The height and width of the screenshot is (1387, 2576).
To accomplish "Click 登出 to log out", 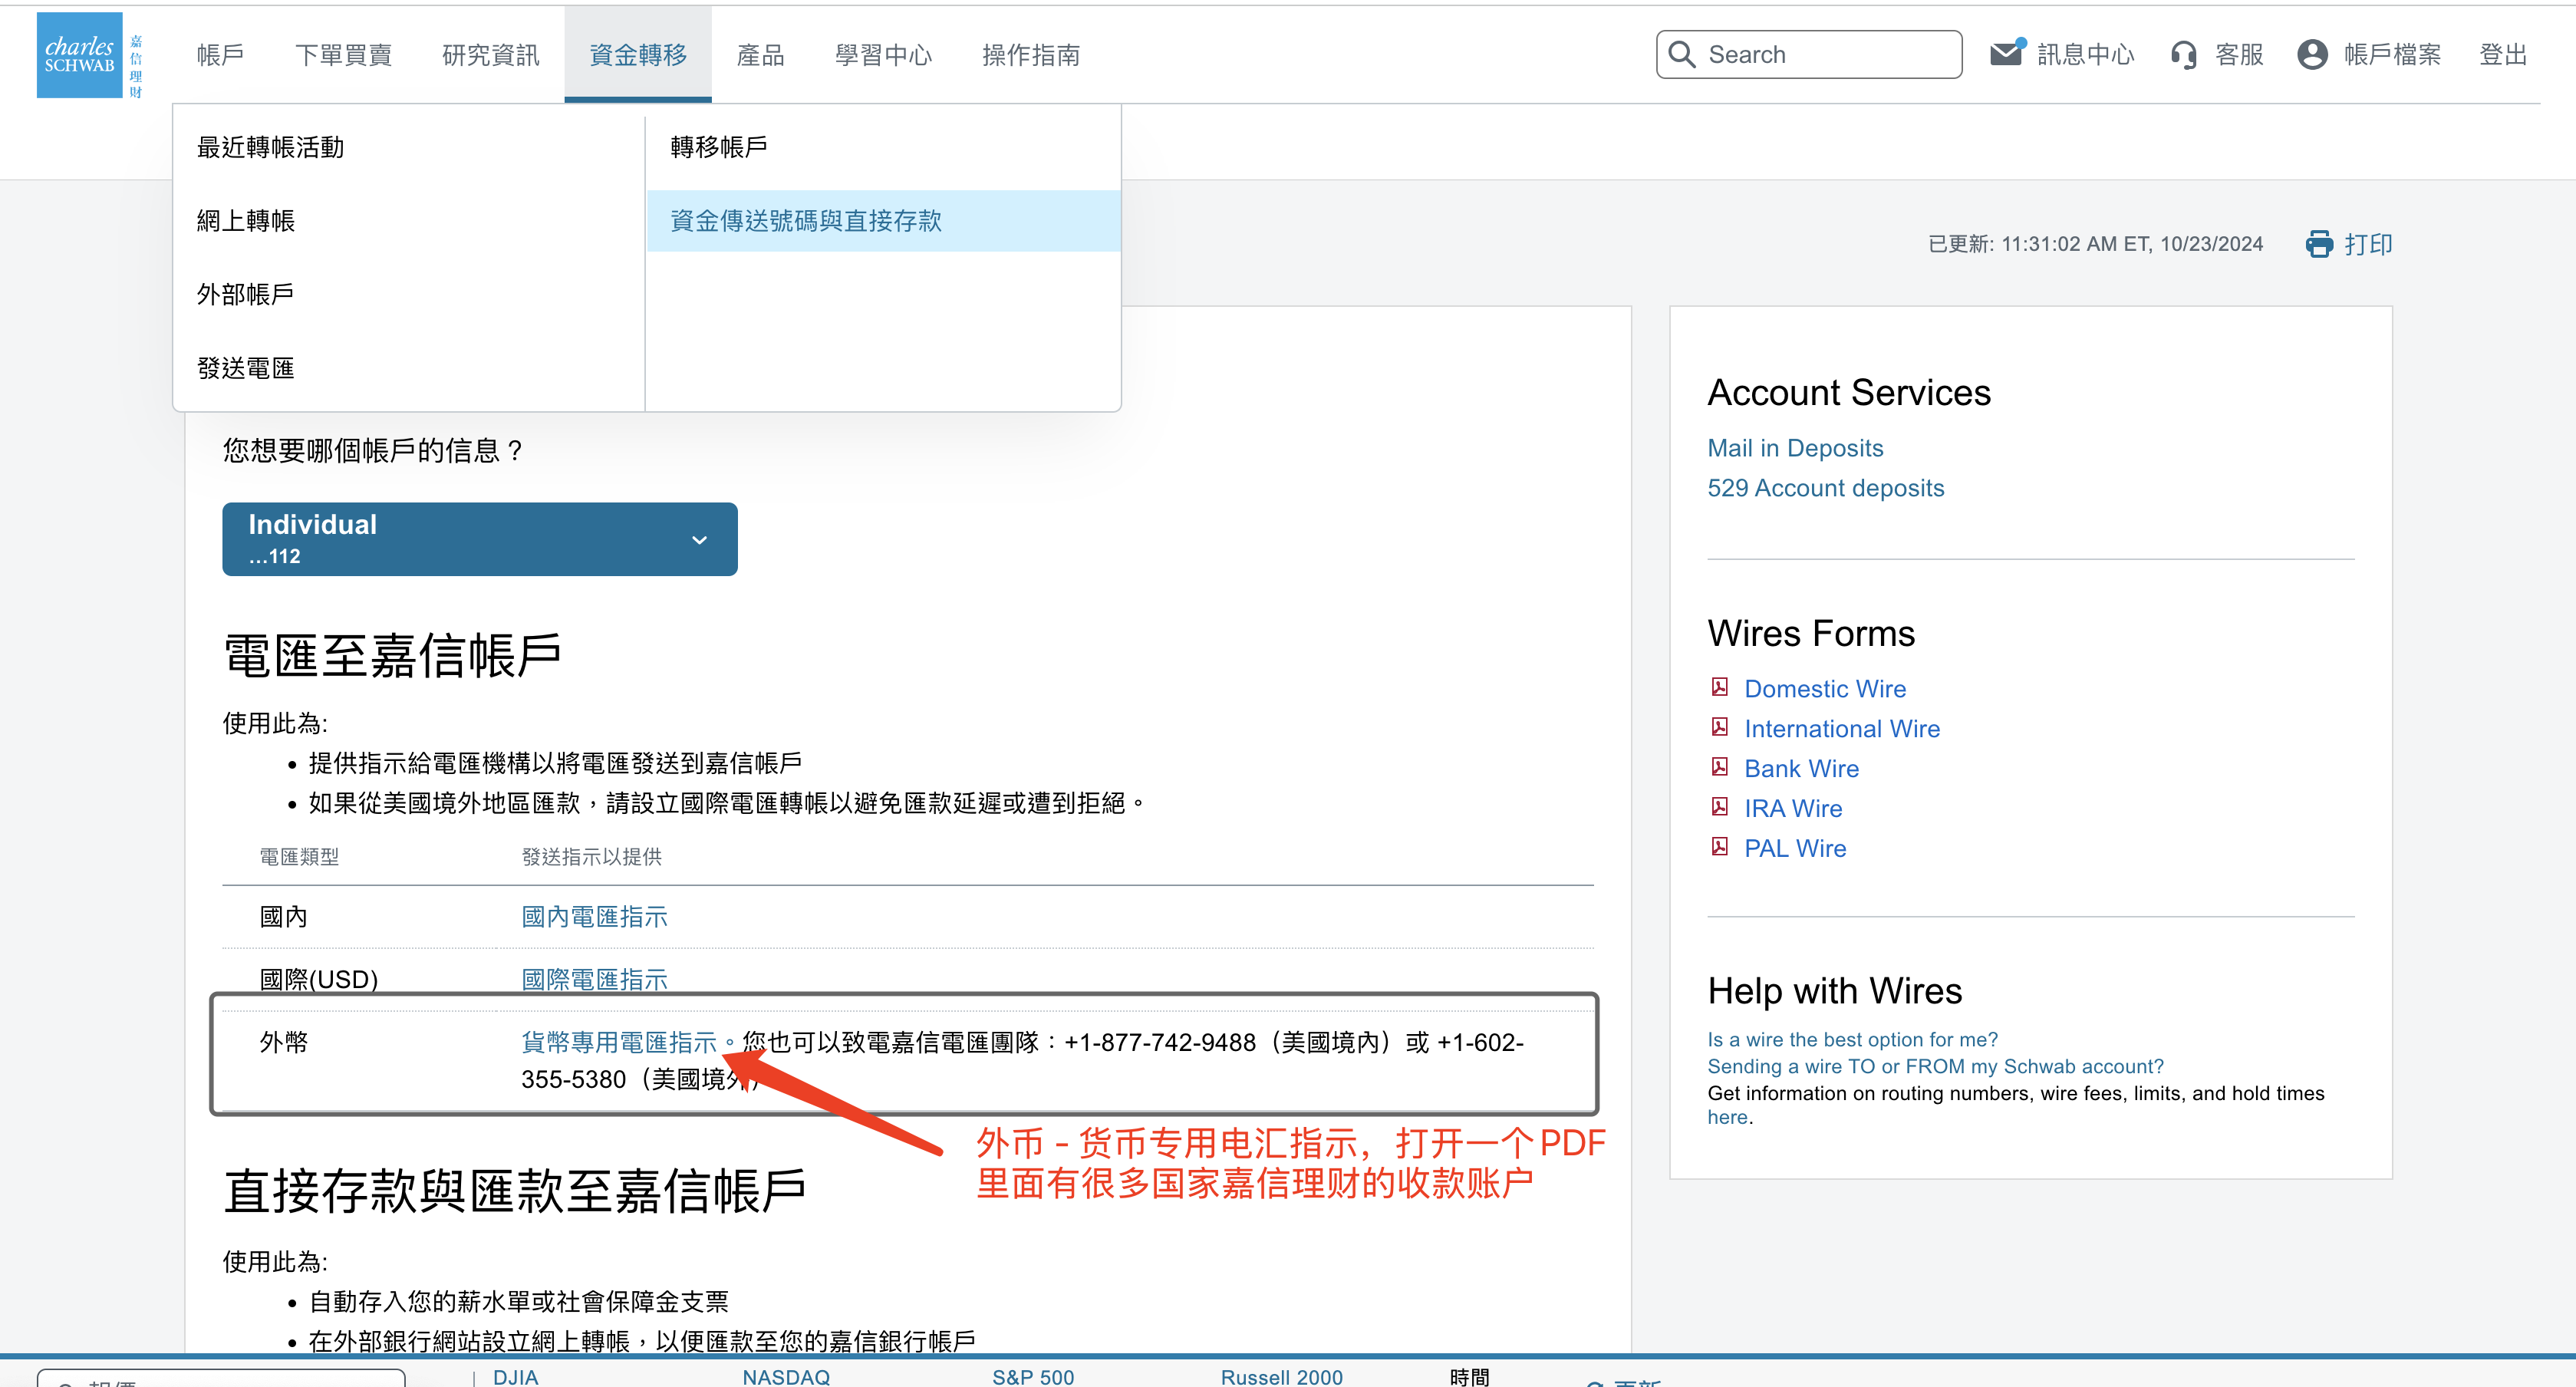I will 2502,55.
